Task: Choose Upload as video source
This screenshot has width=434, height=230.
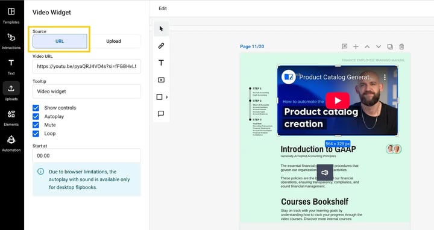Action: [113, 41]
